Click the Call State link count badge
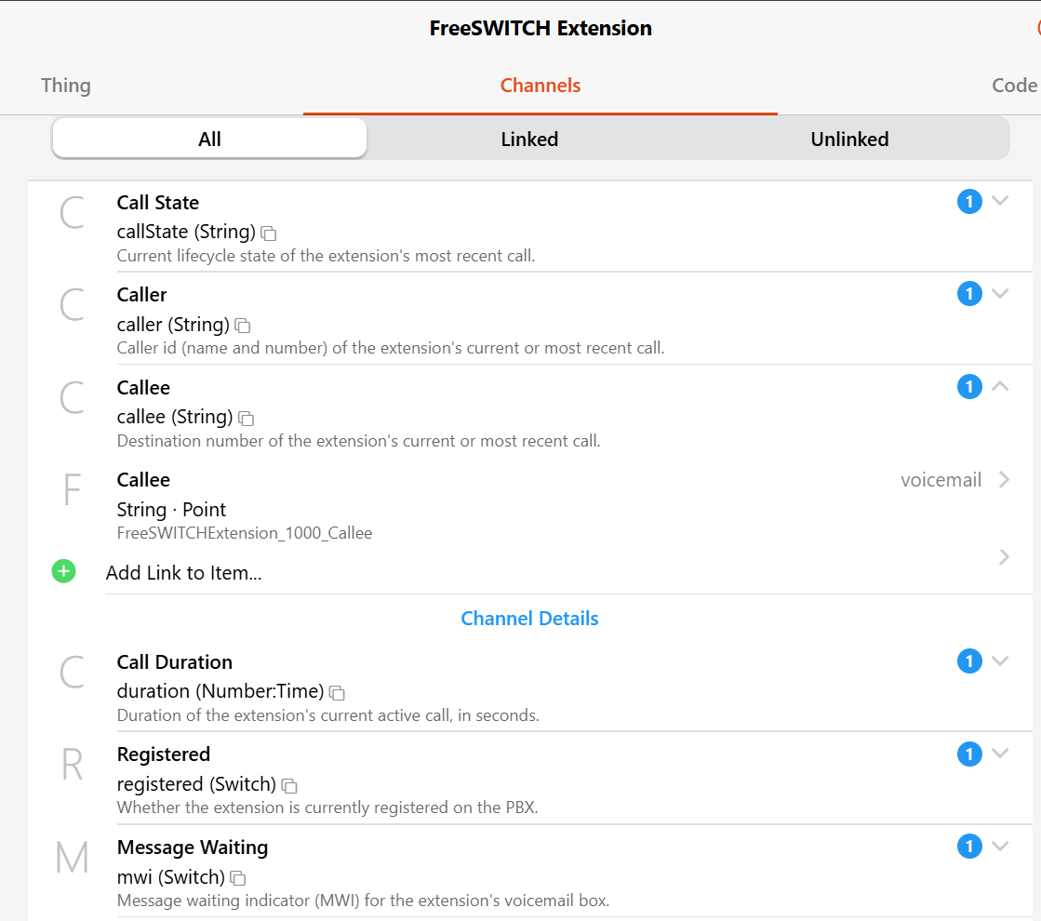The width and height of the screenshot is (1041, 921). 969,201
